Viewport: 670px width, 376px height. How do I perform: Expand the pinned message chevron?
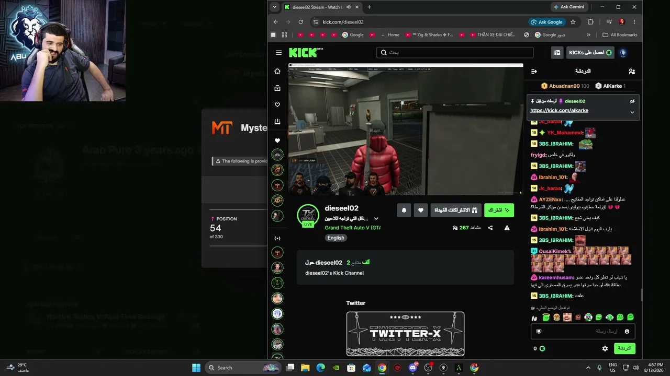click(632, 112)
